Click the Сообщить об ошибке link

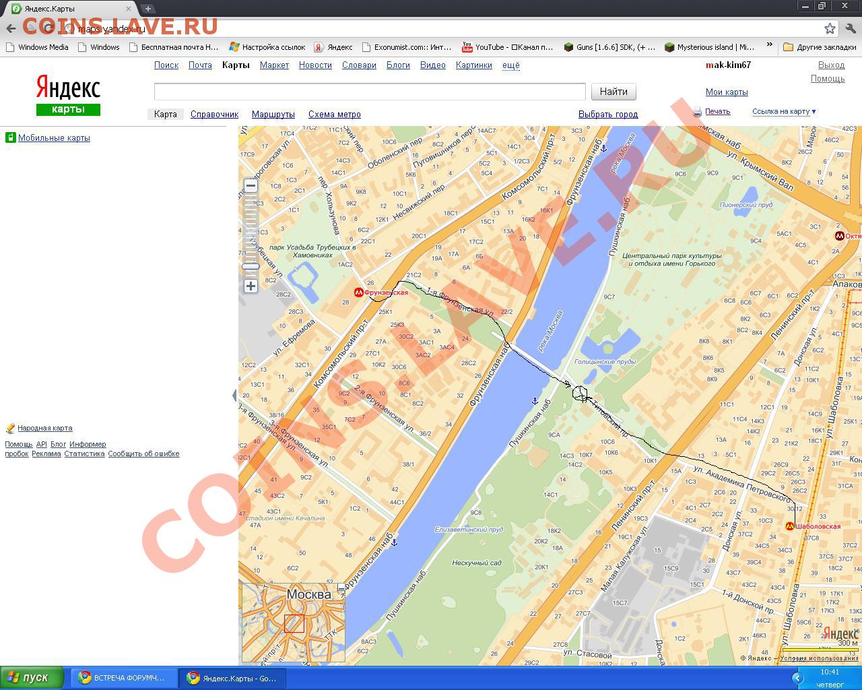pos(143,454)
